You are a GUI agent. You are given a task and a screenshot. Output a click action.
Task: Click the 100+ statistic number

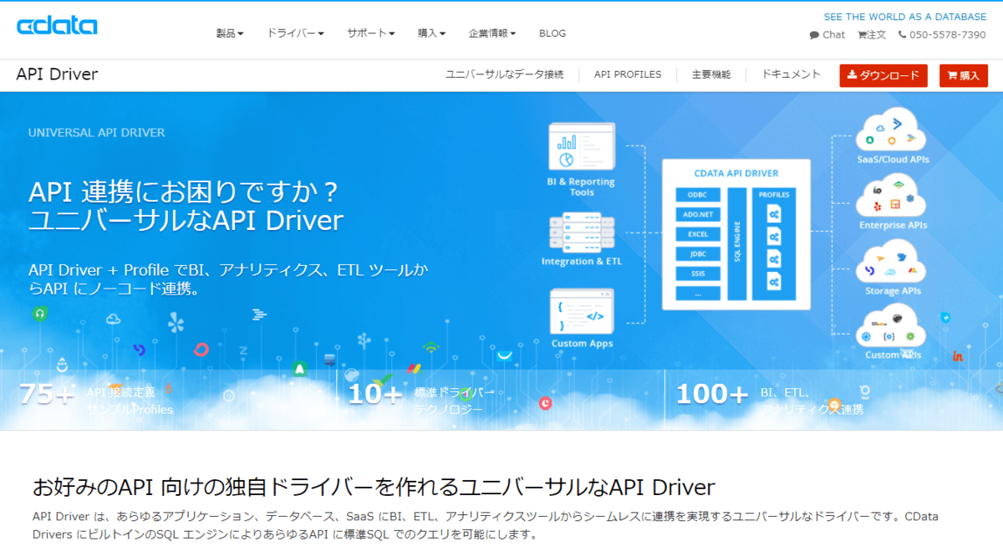click(x=712, y=394)
